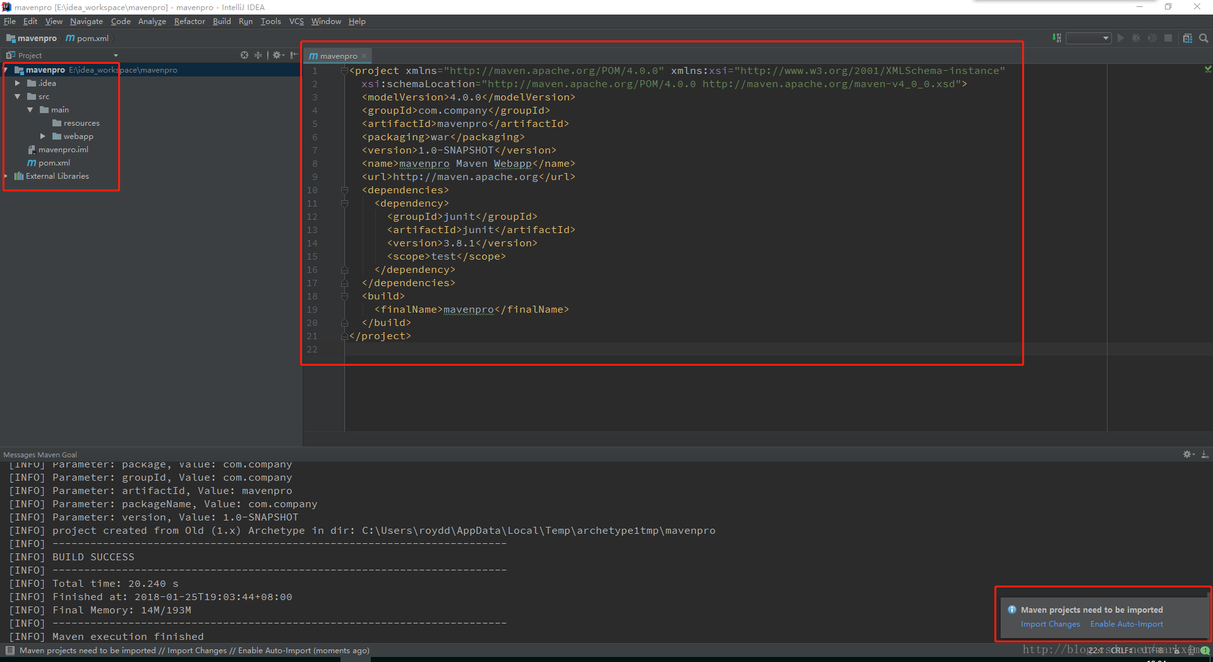
Task: Expand the External Libraries node arrow
Action: (6, 176)
